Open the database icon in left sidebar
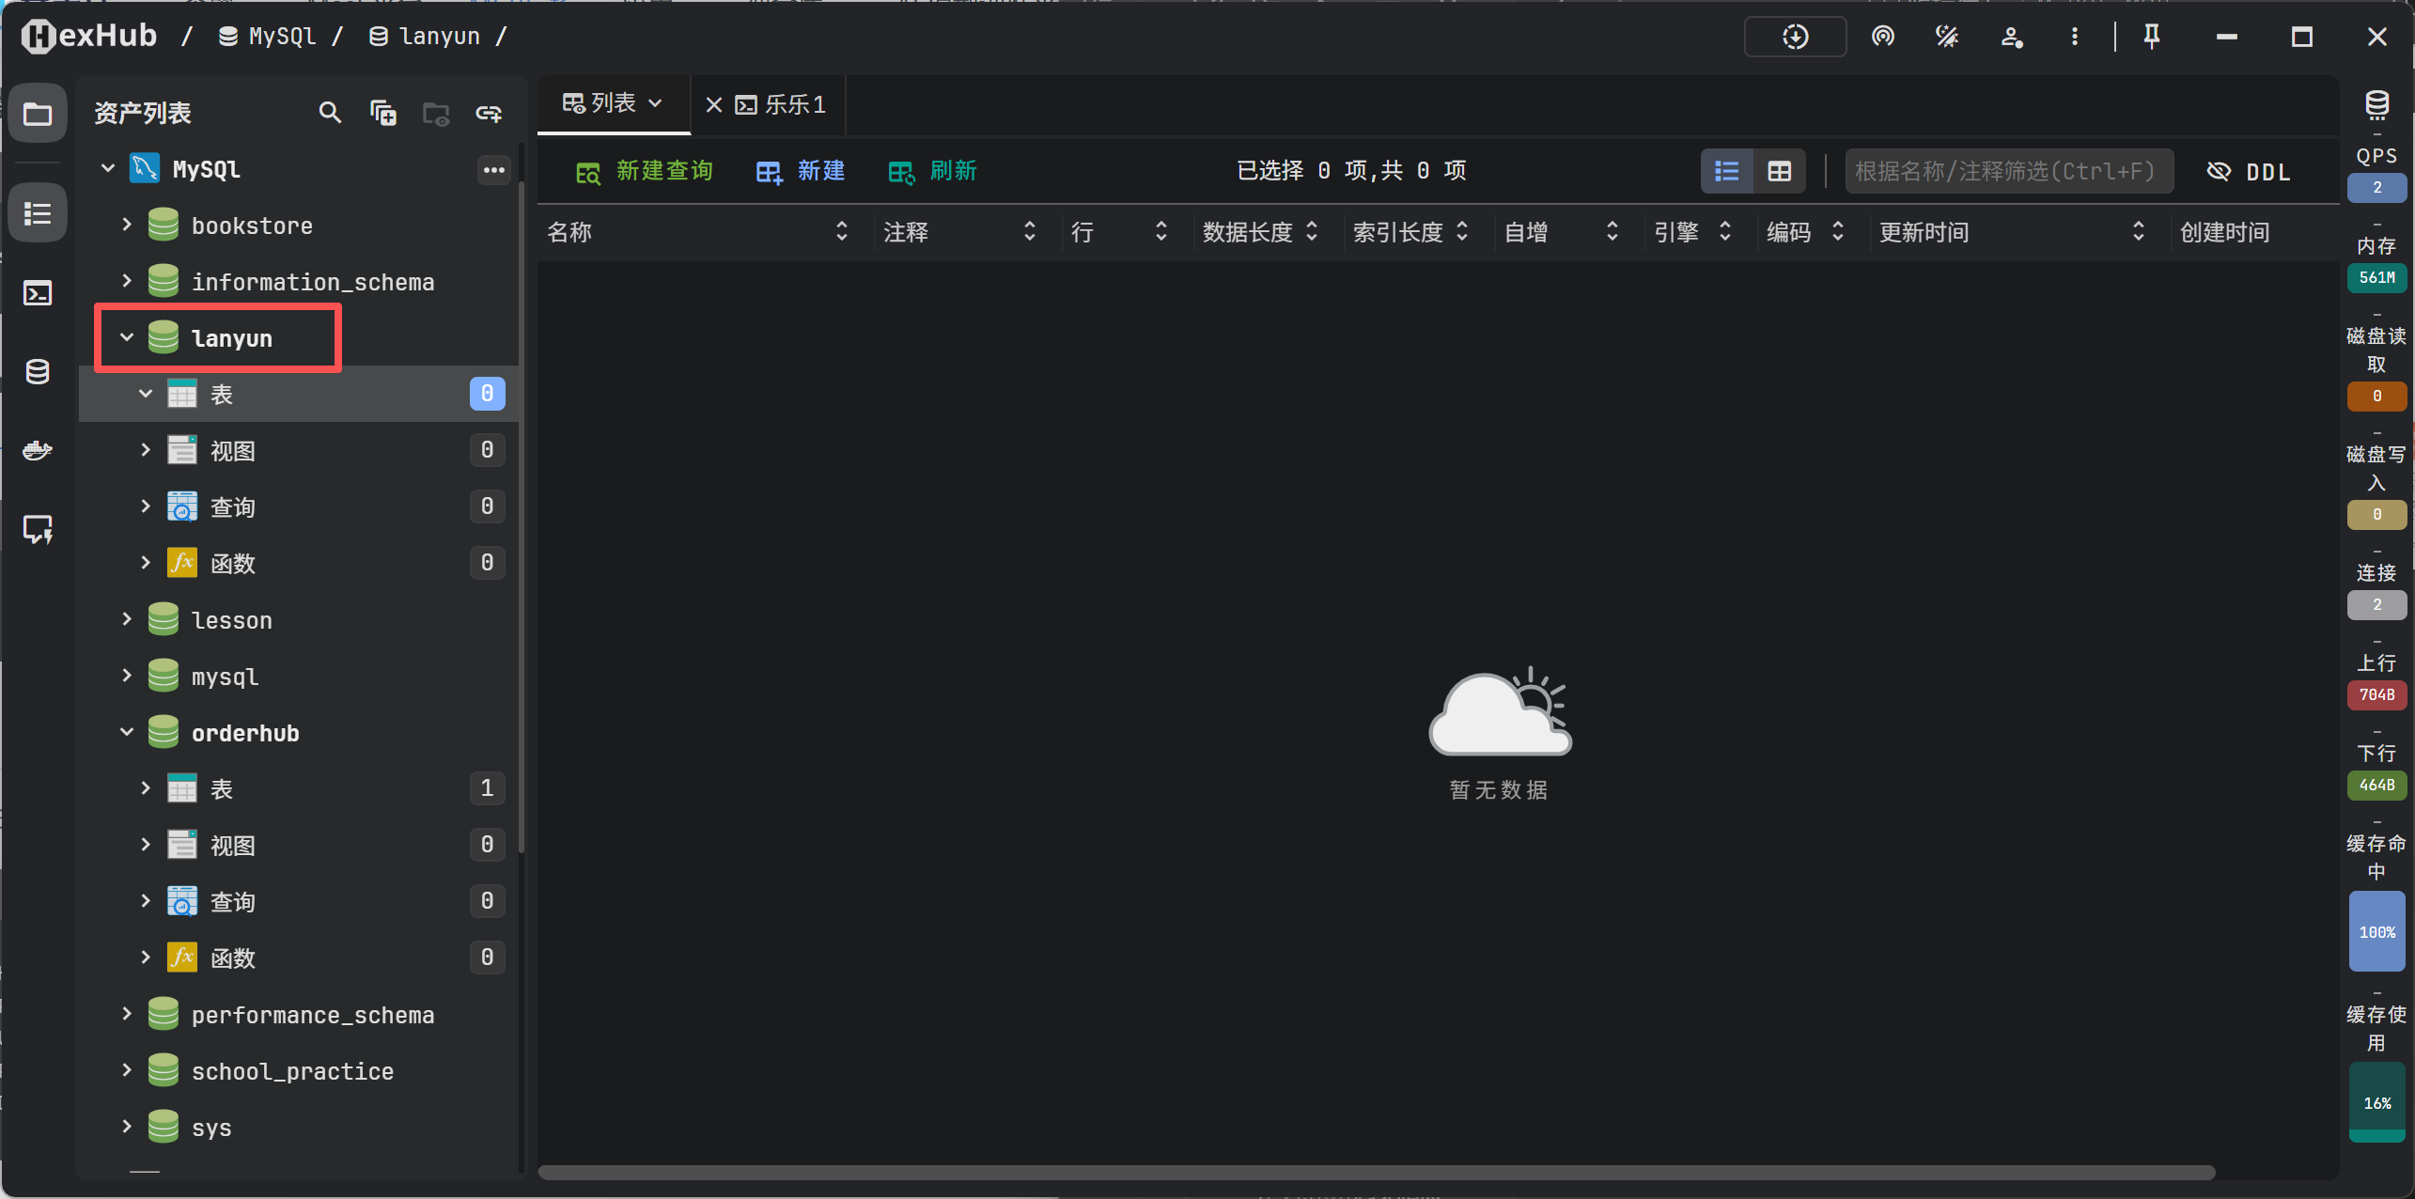Screen dimensions: 2415x1199 pos(38,372)
